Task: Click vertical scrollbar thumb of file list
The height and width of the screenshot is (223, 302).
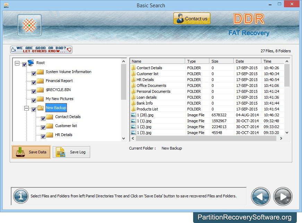Action: pos(287,75)
